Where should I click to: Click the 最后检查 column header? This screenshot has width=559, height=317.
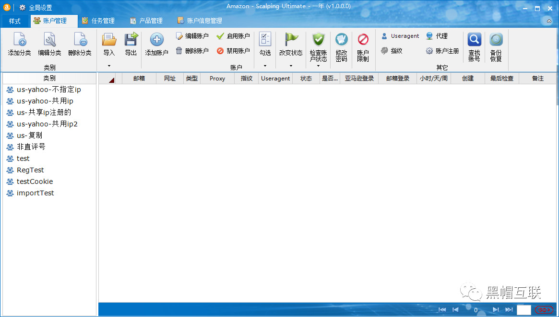click(x=501, y=78)
